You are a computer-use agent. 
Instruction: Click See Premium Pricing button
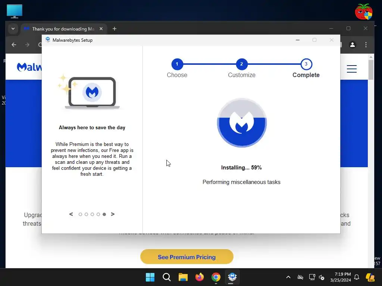(187, 257)
